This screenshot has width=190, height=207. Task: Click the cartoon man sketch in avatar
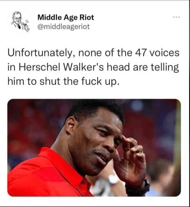21,22
